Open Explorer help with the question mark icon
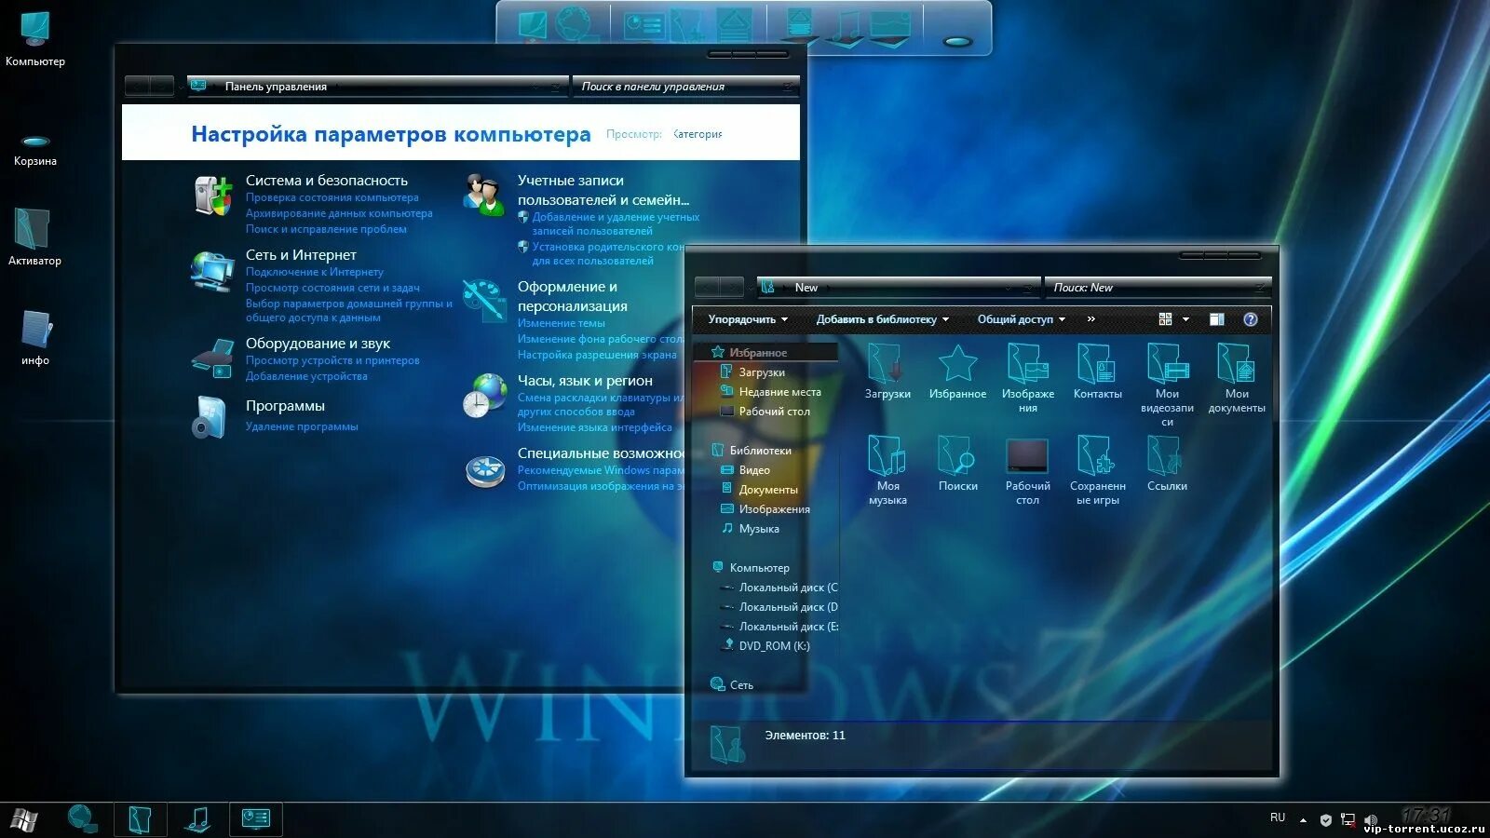The height and width of the screenshot is (838, 1490). 1251,319
